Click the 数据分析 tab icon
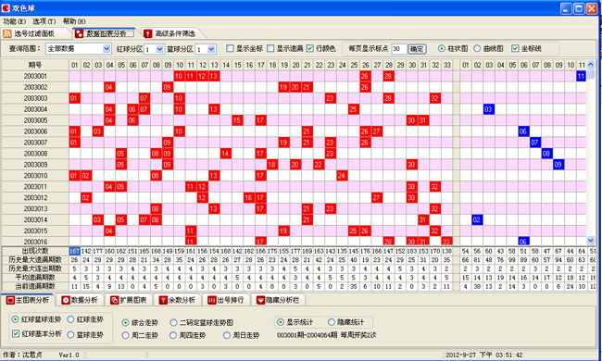 pyautogui.click(x=66, y=301)
